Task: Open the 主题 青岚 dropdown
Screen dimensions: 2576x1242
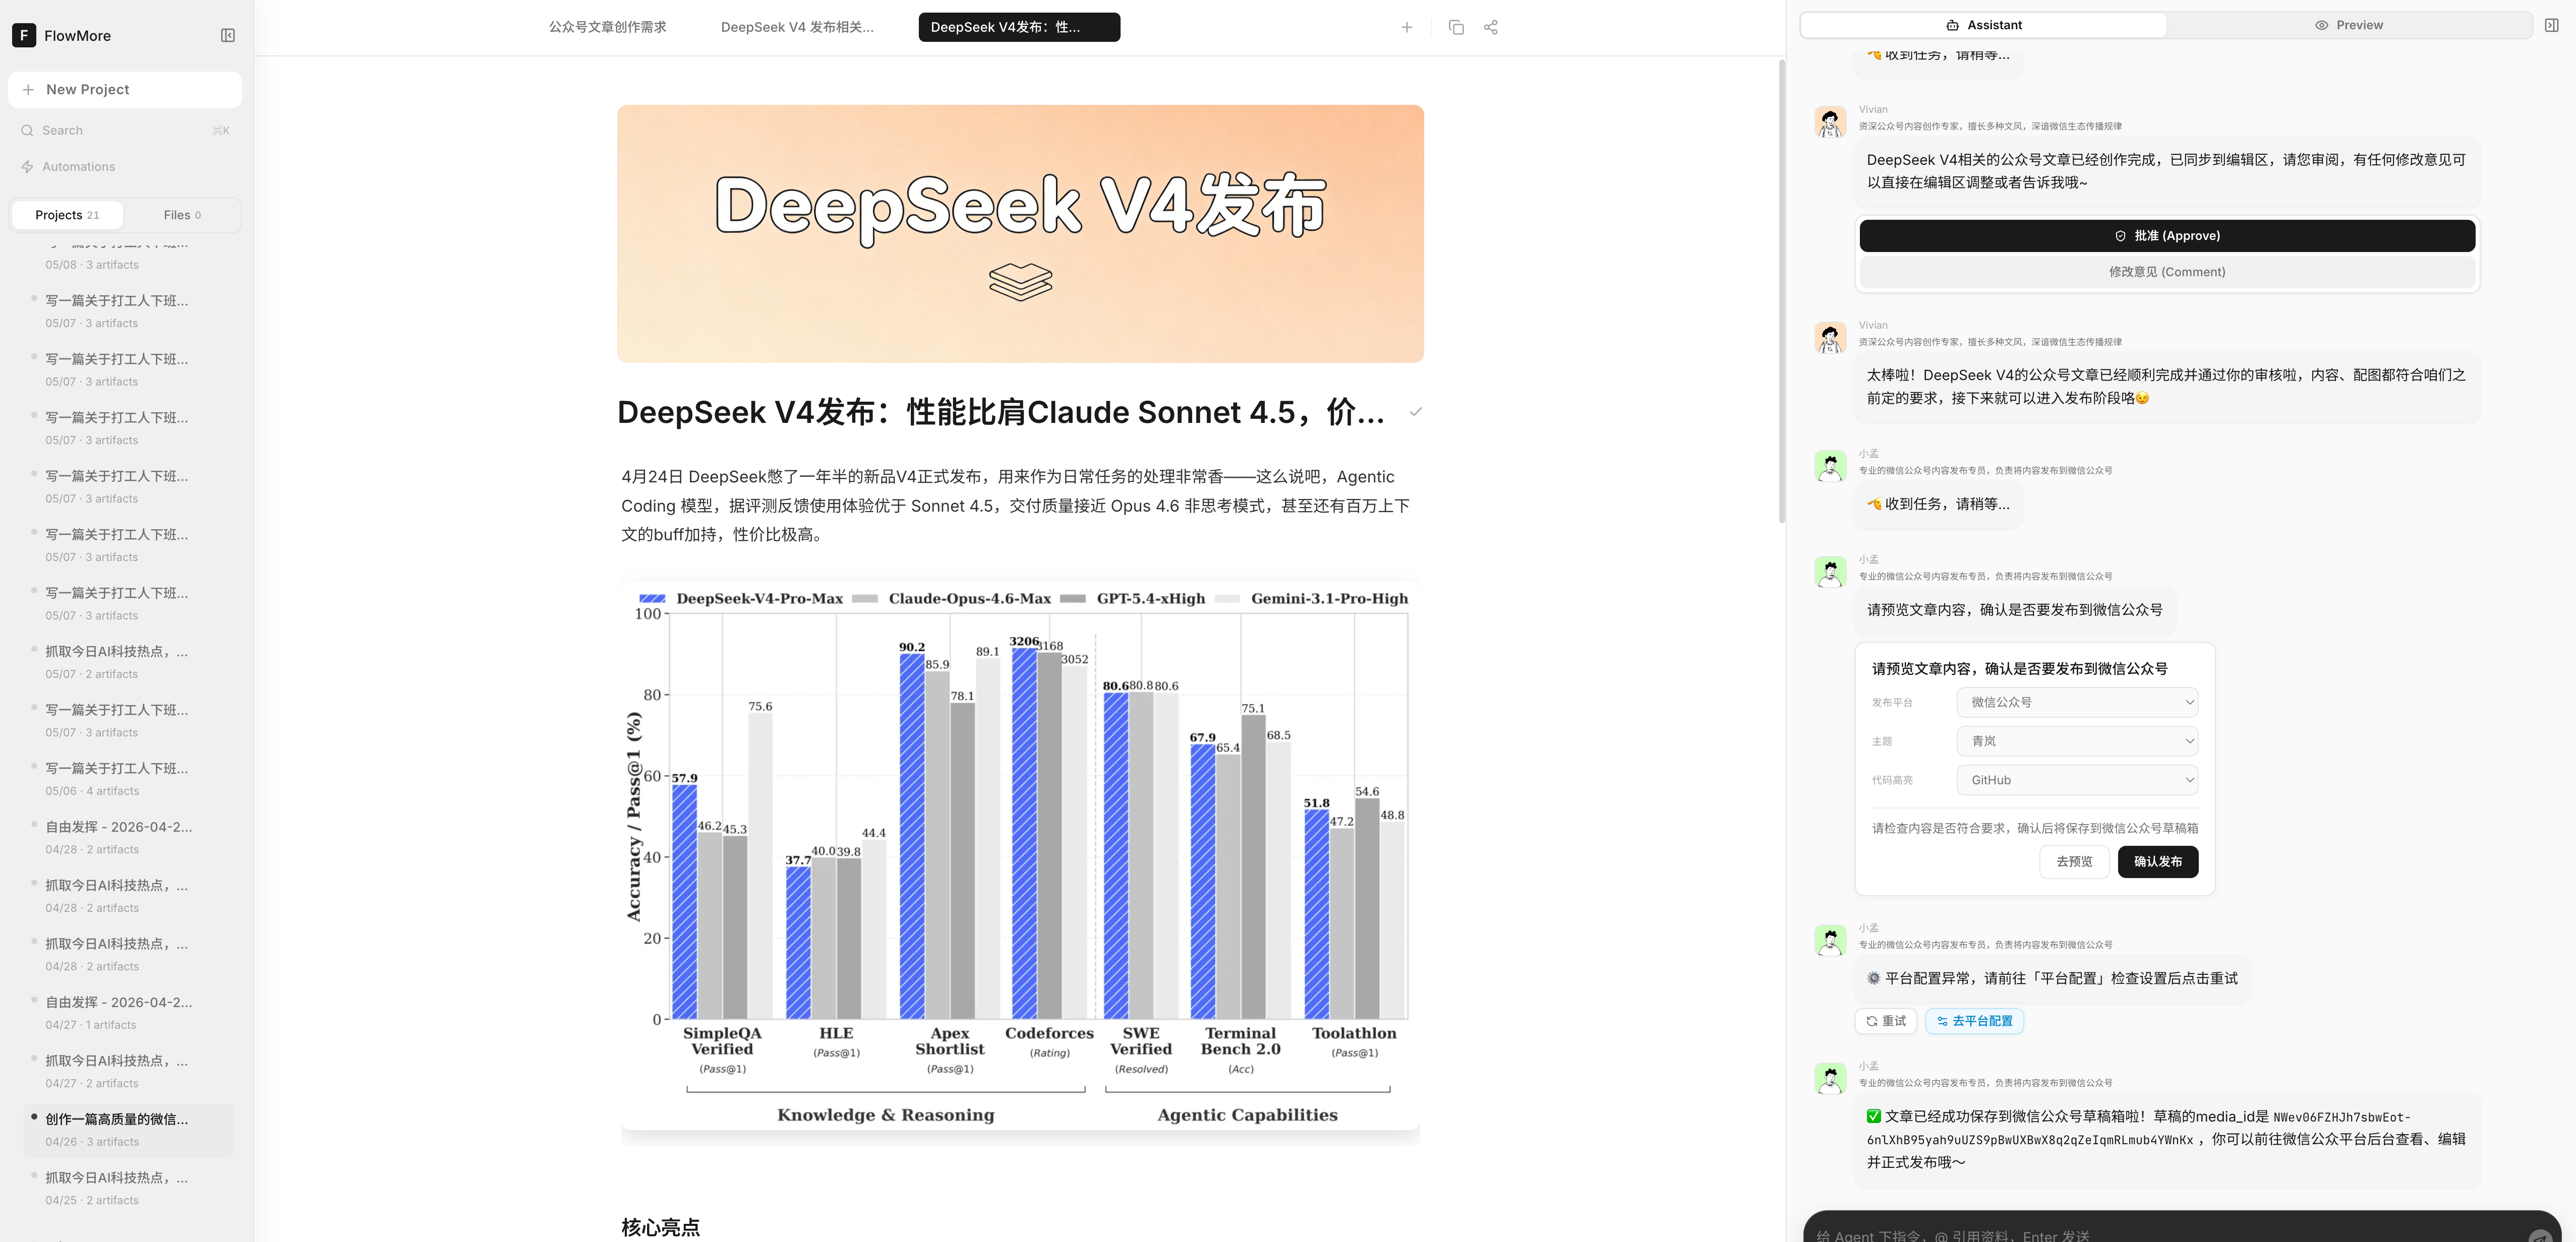Action: click(x=2077, y=741)
